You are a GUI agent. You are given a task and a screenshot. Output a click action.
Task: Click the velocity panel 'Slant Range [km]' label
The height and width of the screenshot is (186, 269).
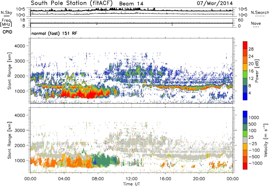(x=9, y=140)
